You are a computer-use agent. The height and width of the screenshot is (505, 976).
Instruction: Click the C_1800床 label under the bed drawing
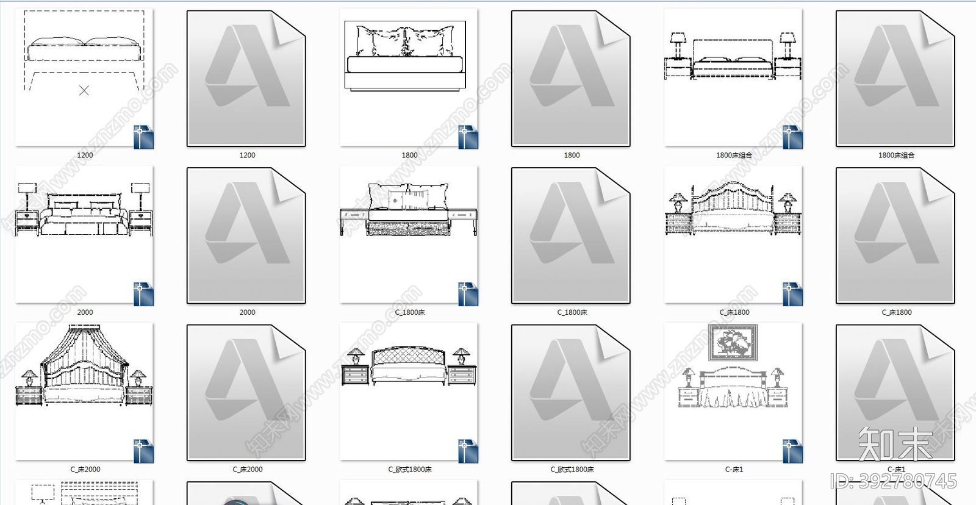pos(409,312)
